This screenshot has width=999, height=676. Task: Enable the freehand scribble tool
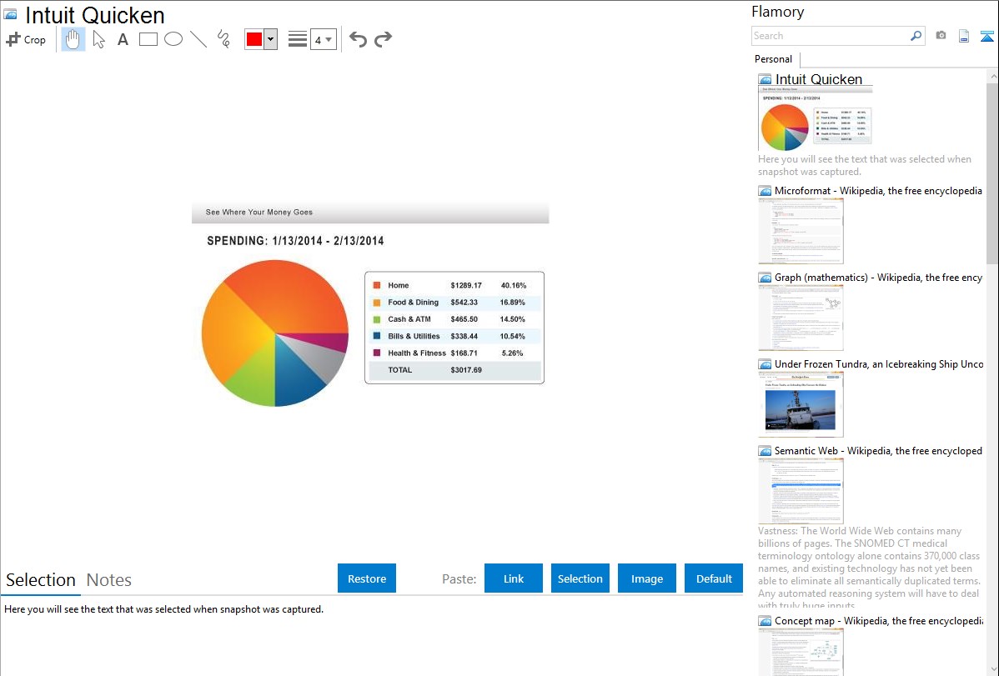[223, 39]
